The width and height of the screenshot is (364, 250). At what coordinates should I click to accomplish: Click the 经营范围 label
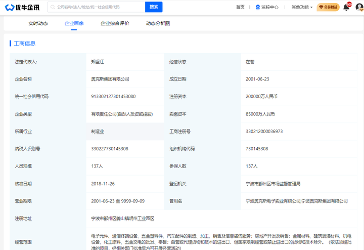[x=23, y=242]
